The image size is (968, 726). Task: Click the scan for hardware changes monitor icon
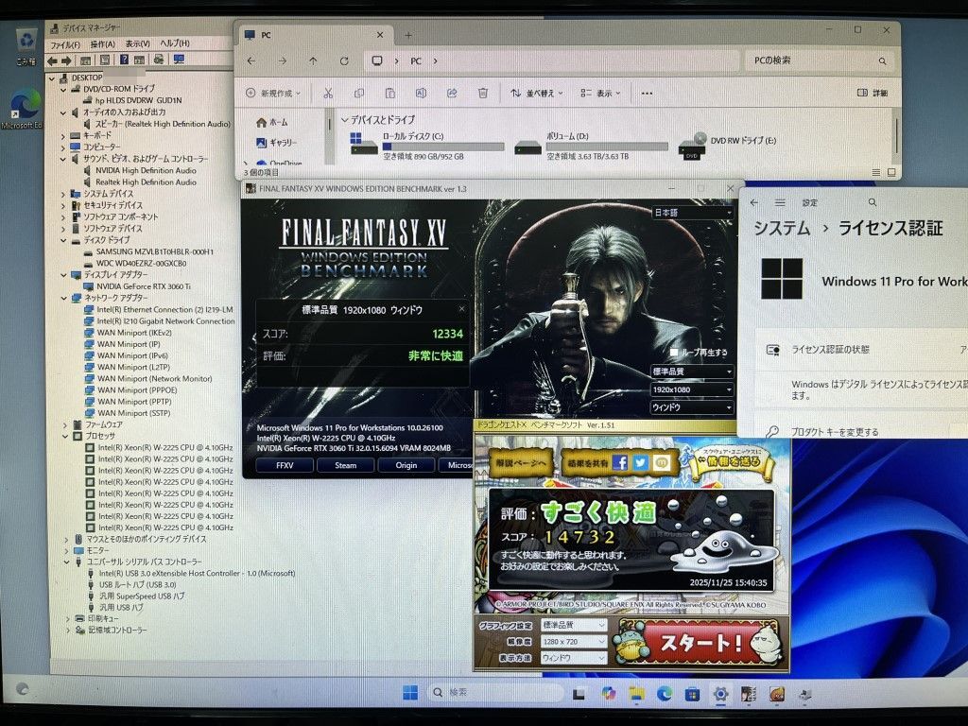tap(178, 60)
